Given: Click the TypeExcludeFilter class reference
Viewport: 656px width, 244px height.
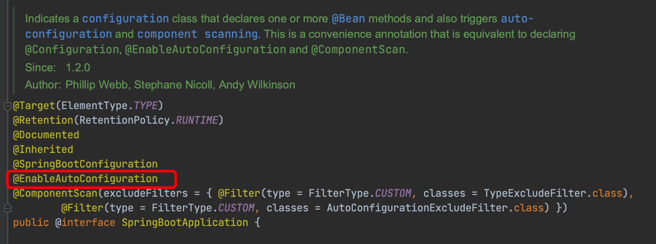Looking at the screenshot, I should pyautogui.click(x=535, y=193).
